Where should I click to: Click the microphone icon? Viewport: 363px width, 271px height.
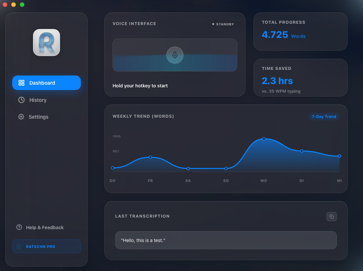tap(175, 55)
